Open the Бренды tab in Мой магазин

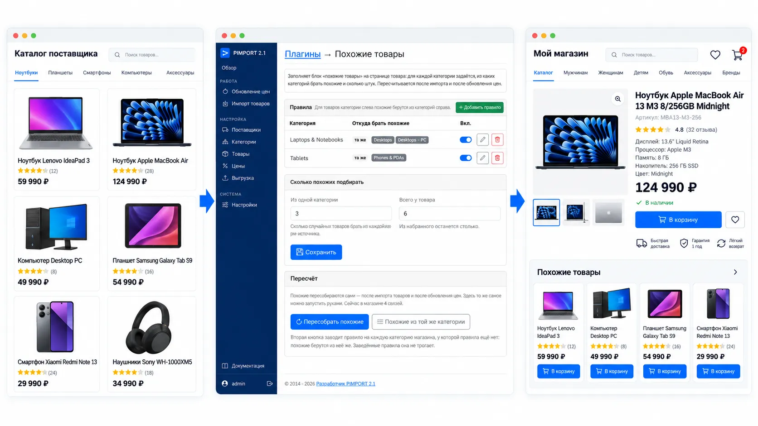pyautogui.click(x=731, y=72)
